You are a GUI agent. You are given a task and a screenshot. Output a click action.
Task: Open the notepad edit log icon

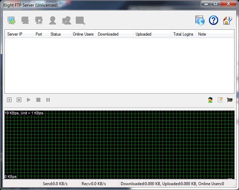[220, 100]
